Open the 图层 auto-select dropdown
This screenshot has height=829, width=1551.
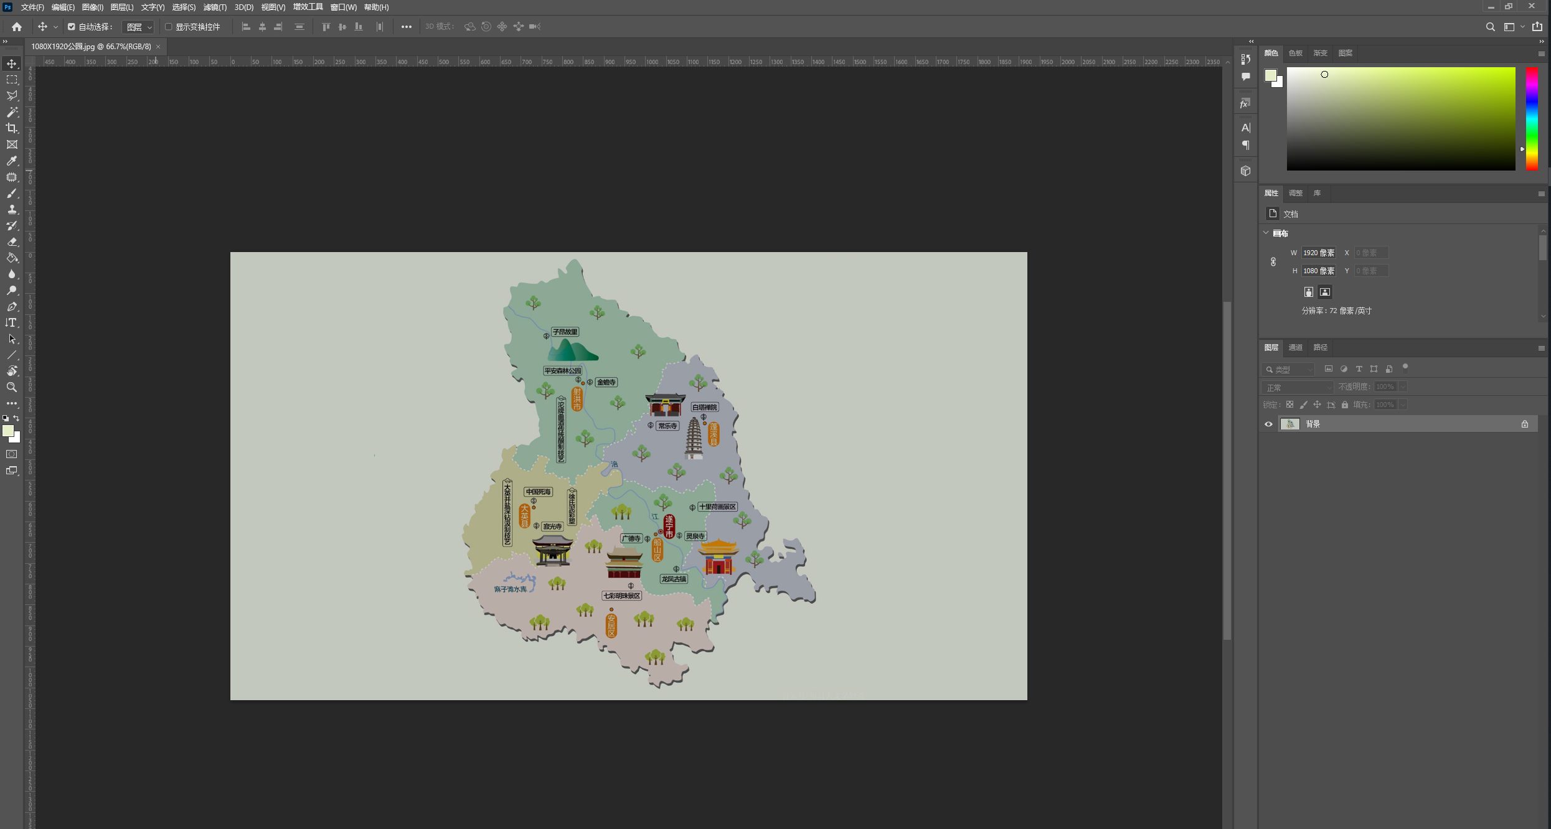tap(138, 27)
